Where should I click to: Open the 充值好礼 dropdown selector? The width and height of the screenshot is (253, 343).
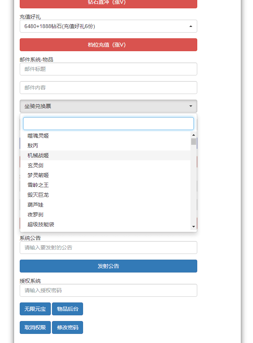108,26
